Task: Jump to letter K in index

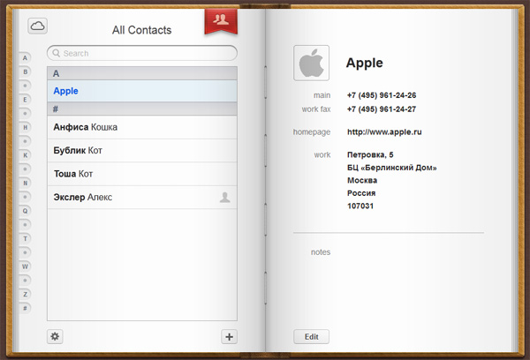Action: pyautogui.click(x=26, y=155)
